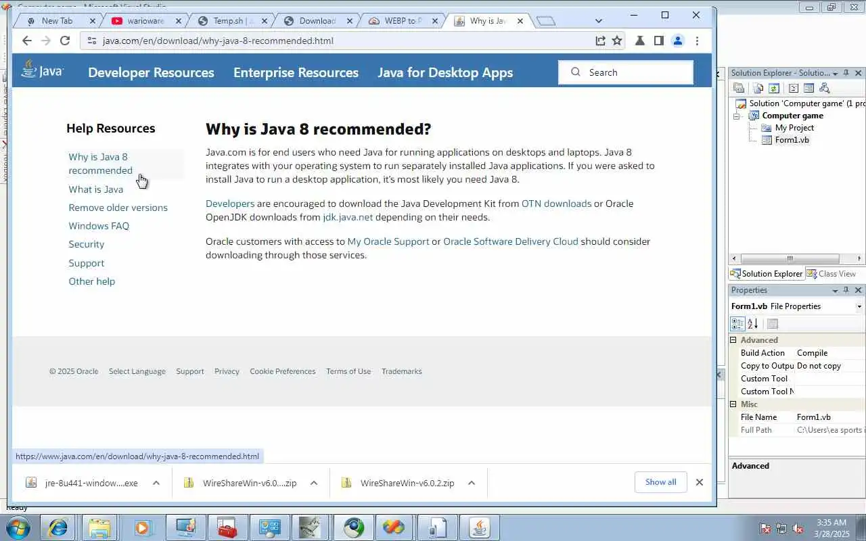The image size is (866, 541).
Task: Click View Class Diagram icon
Action: tap(824, 88)
